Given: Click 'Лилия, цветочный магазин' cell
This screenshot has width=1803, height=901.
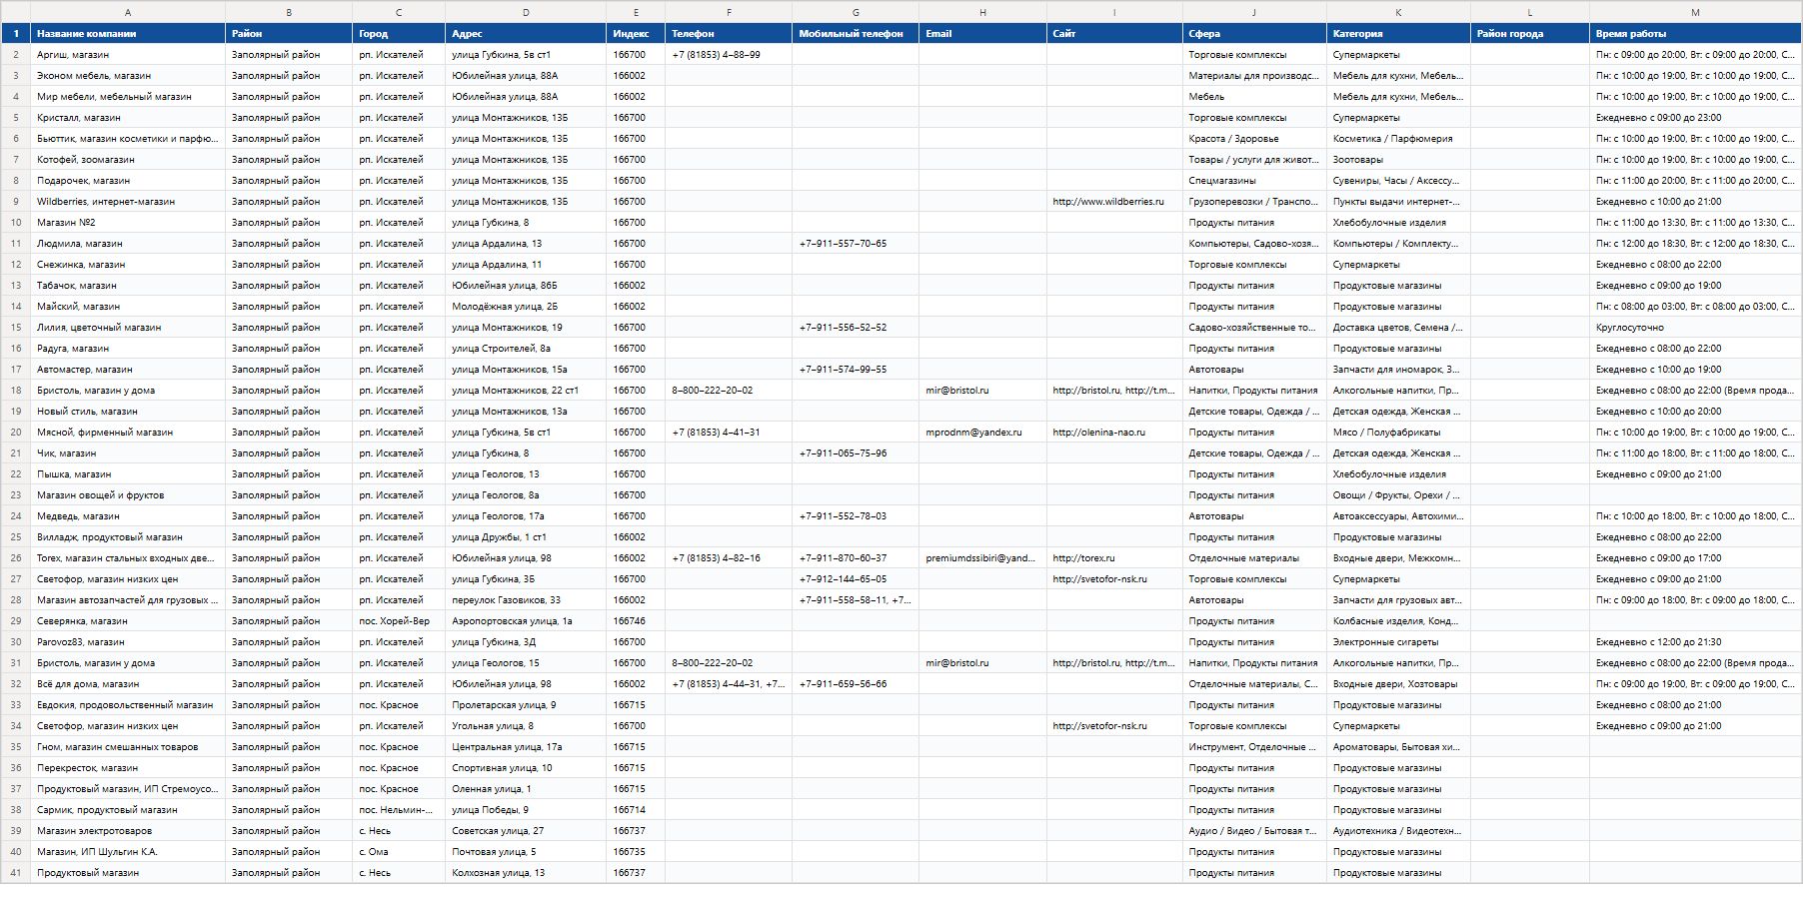Looking at the screenshot, I should coord(128,328).
